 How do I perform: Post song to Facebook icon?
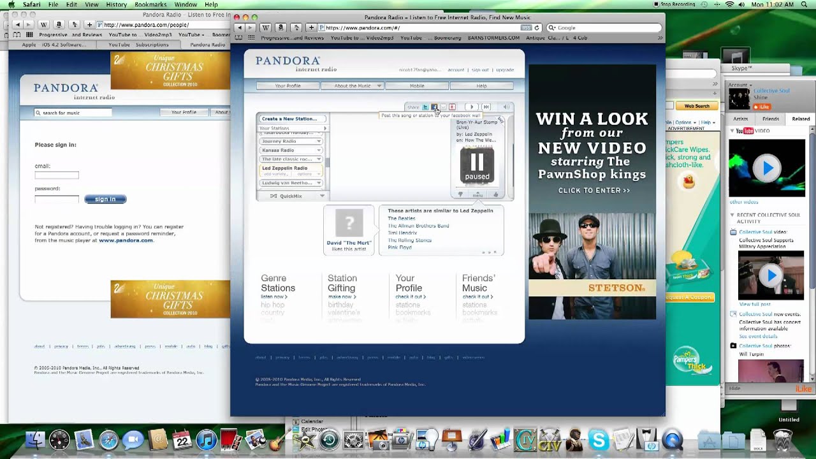pyautogui.click(x=434, y=107)
